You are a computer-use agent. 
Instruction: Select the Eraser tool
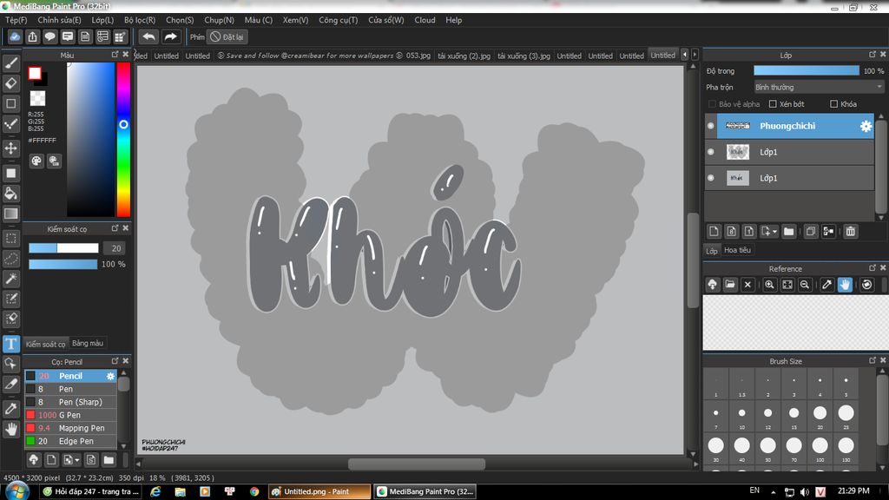[x=10, y=83]
